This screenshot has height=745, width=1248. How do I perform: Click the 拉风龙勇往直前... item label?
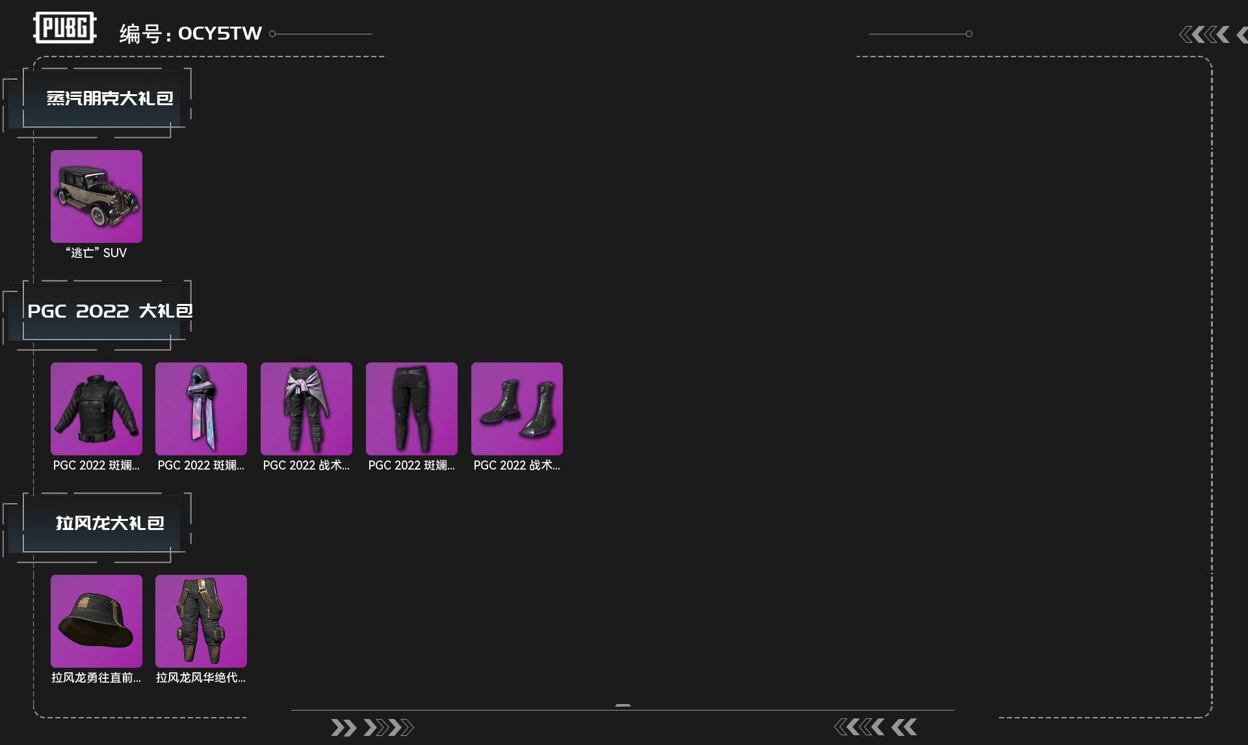tap(96, 677)
